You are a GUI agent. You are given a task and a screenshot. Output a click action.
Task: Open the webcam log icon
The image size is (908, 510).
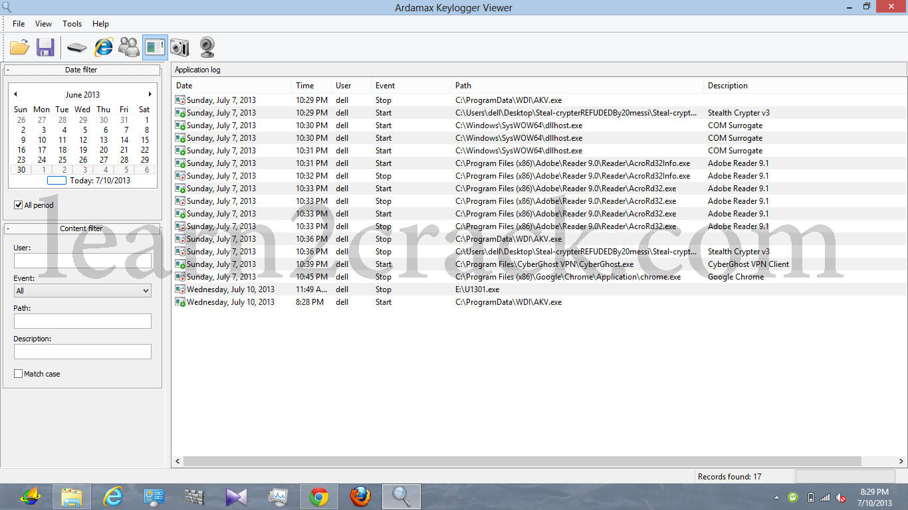pos(207,47)
